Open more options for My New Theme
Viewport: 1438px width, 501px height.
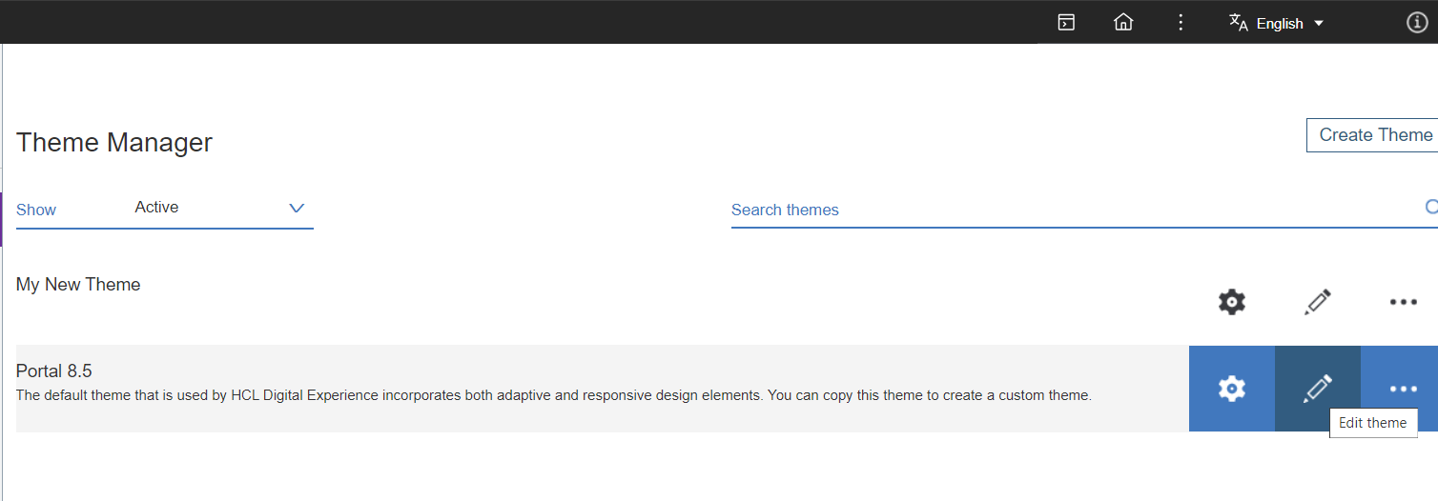pos(1403,302)
